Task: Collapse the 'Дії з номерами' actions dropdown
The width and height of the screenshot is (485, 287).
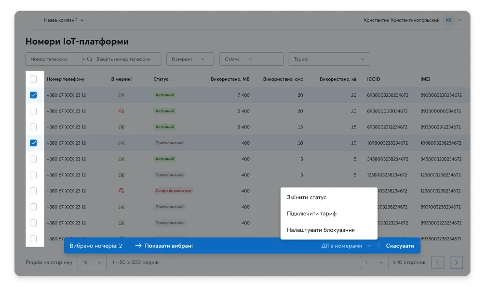Action: pyautogui.click(x=346, y=246)
